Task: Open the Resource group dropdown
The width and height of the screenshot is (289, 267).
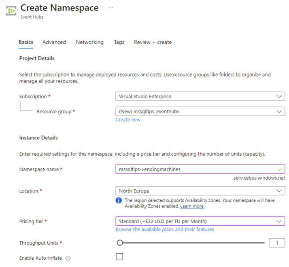Action: tap(200, 112)
